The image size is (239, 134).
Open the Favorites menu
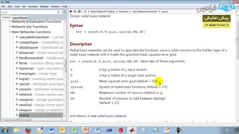(33, 6)
